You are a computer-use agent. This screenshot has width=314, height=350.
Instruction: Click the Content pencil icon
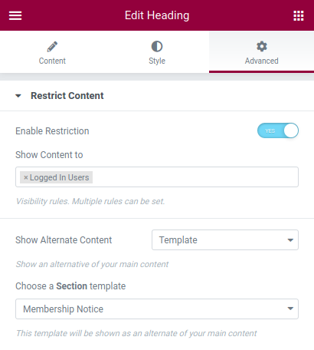tap(52, 47)
